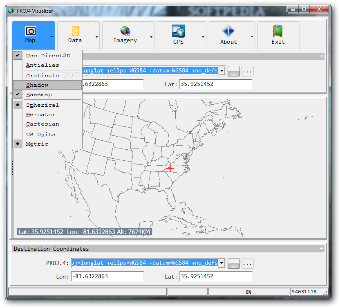This screenshot has width=340, height=308.
Task: Click the map Lat/Lon/Alt readout overlay
Action: [85, 232]
